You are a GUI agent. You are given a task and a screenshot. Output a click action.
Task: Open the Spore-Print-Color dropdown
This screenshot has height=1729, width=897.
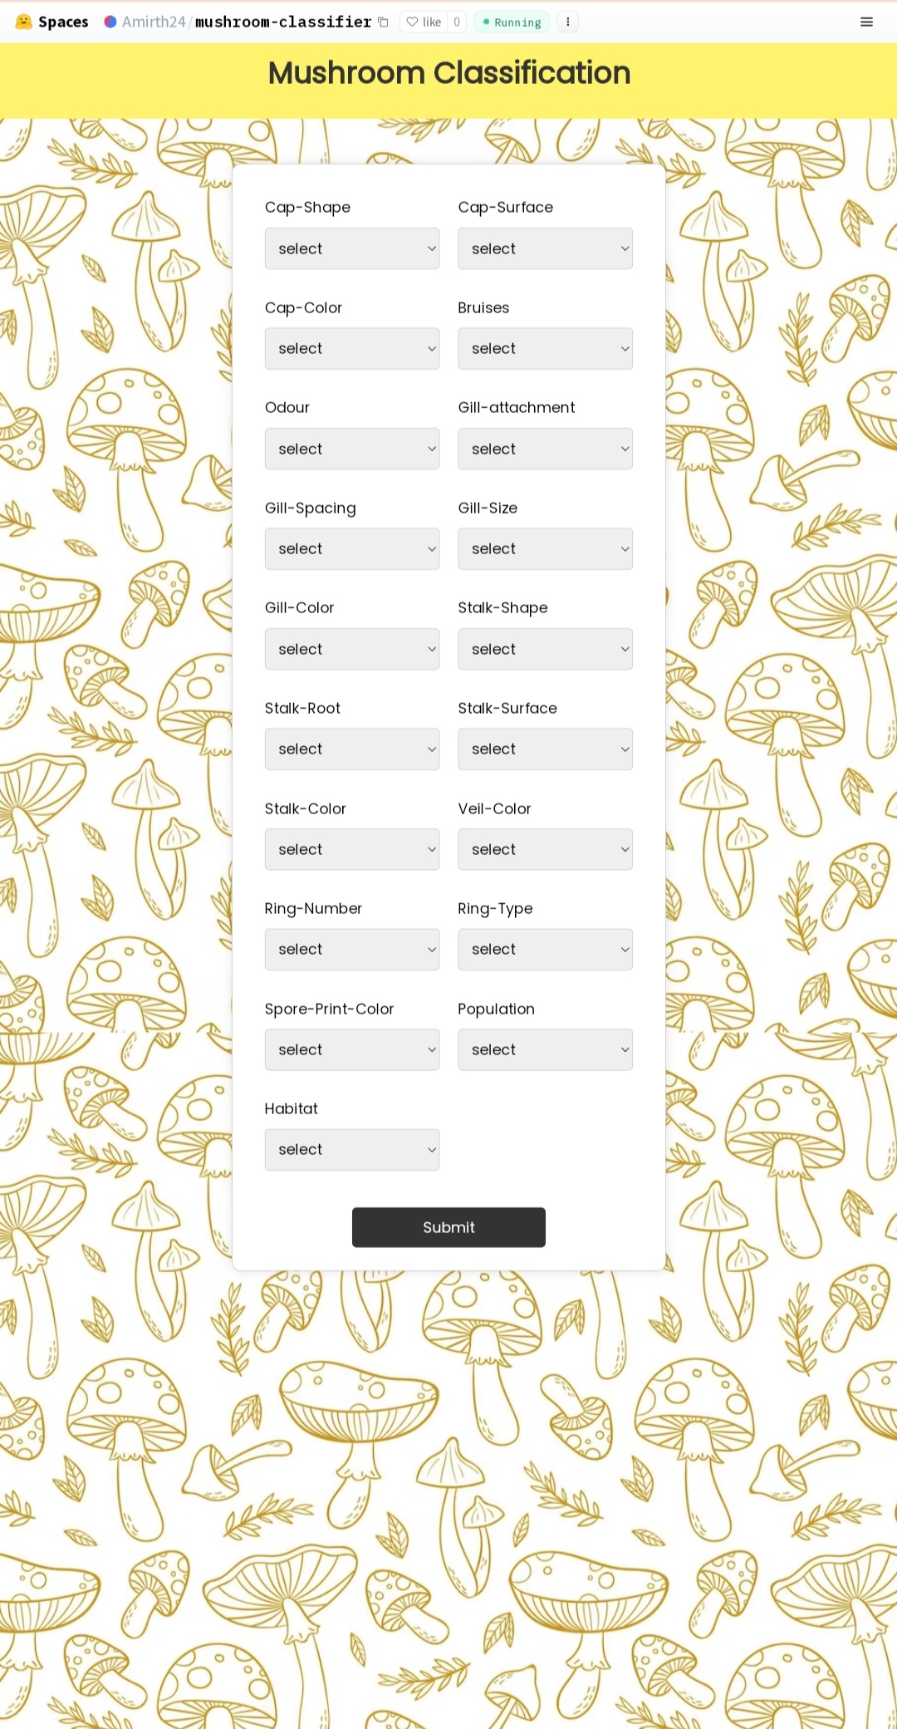tap(351, 1049)
